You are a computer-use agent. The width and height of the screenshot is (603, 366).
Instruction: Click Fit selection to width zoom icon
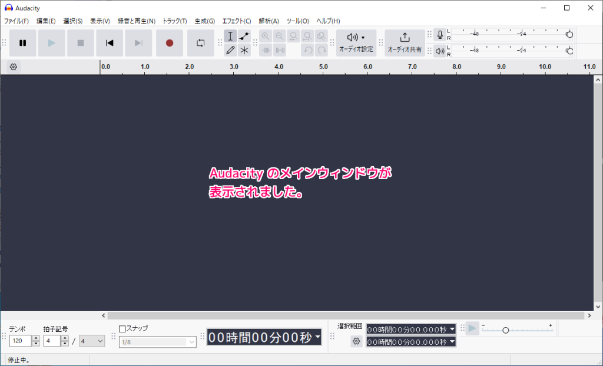click(293, 36)
